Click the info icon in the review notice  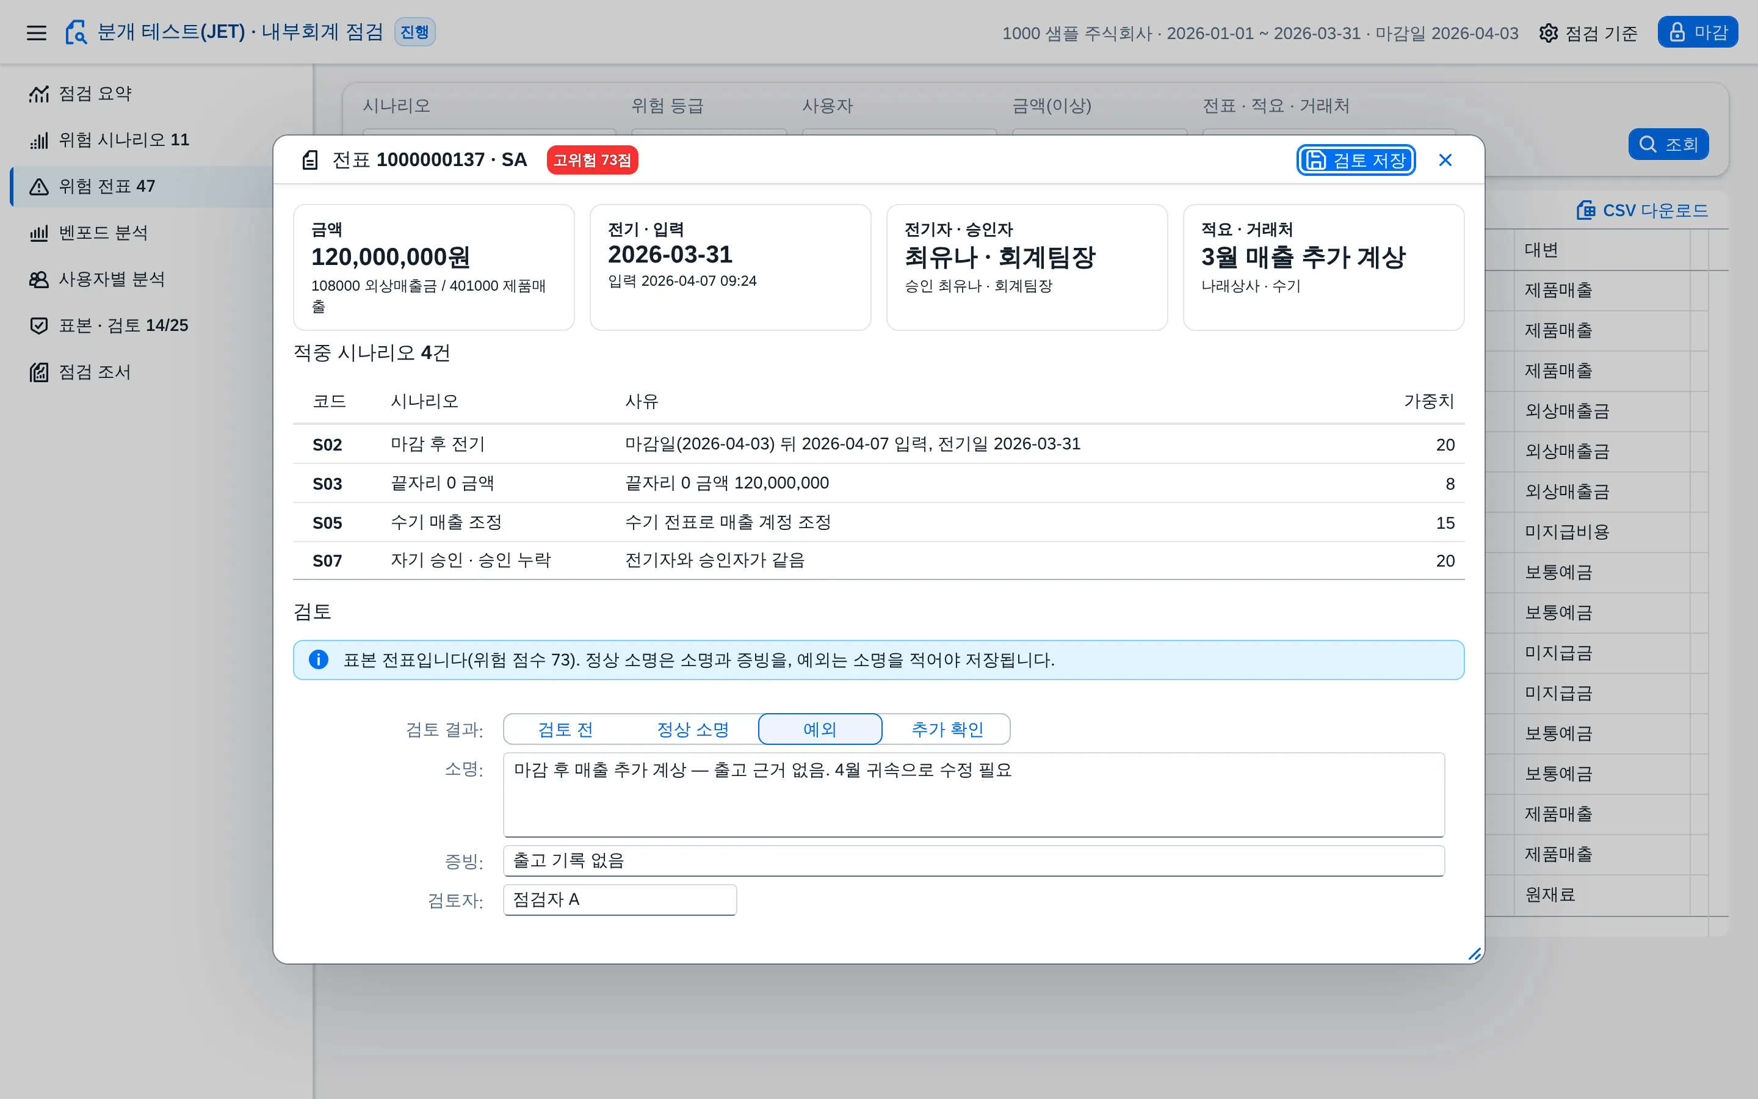tap(318, 659)
